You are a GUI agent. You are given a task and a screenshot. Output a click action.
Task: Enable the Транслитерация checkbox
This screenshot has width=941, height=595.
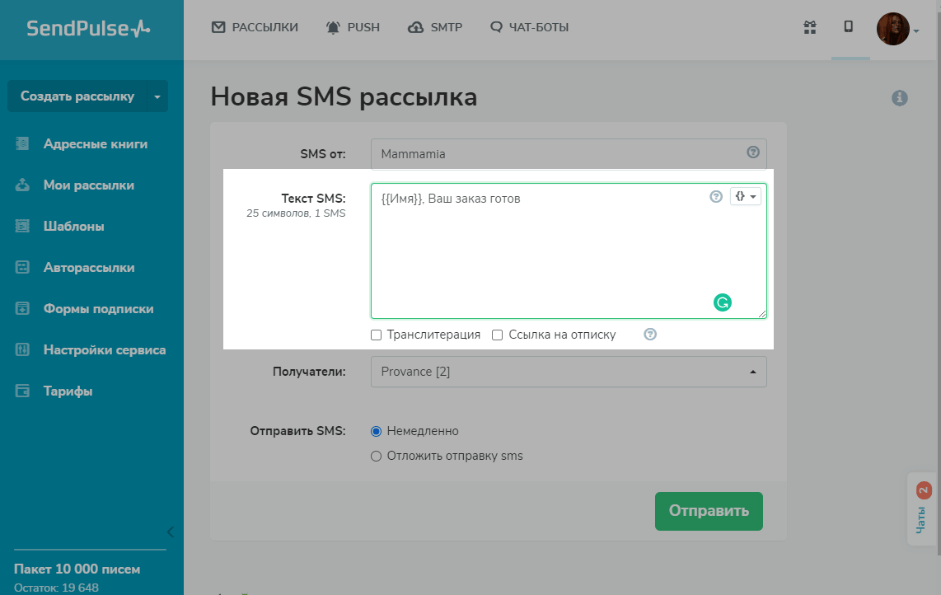(x=377, y=335)
